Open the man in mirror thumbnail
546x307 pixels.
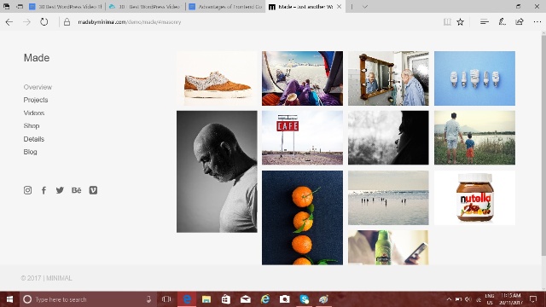tap(388, 78)
